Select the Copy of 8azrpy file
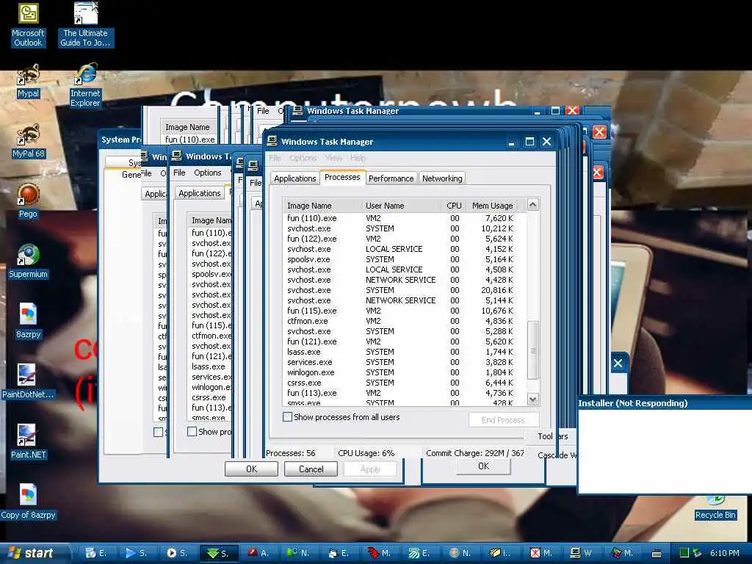This screenshot has width=752, height=564. pyautogui.click(x=28, y=502)
